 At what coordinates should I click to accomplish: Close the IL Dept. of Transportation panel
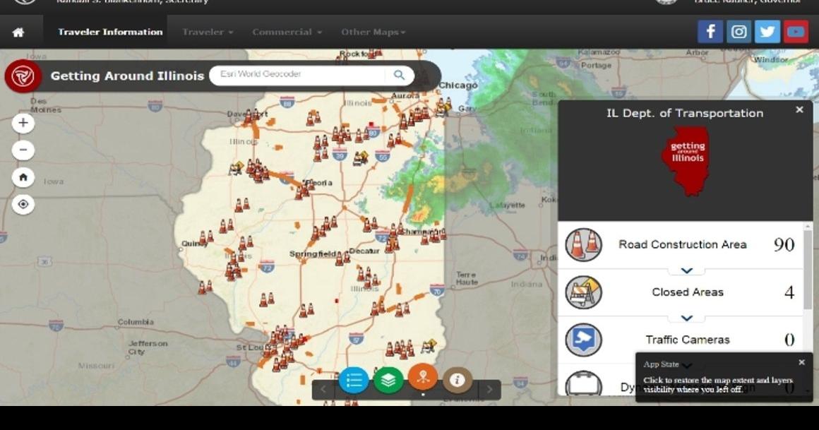click(799, 109)
